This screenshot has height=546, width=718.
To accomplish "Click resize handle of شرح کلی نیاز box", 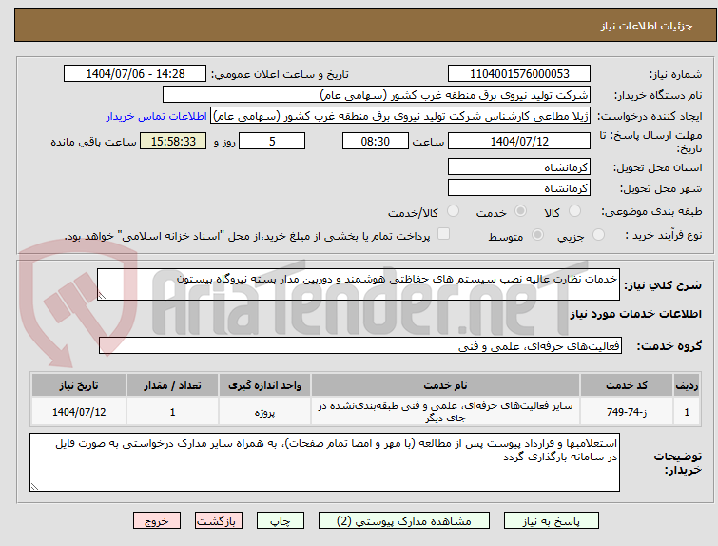I will (x=102, y=296).
